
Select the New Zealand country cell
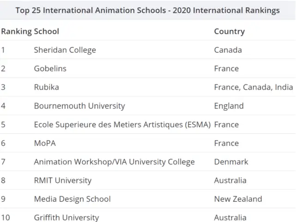tap(238, 199)
